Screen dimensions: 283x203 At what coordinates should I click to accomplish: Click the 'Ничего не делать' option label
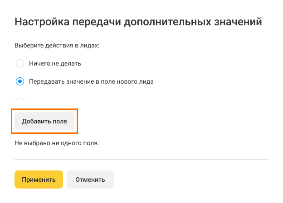55,64
